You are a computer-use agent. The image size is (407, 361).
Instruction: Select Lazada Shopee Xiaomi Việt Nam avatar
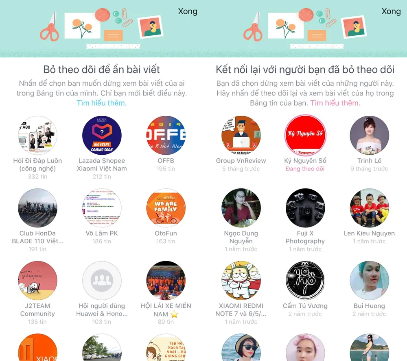[102, 135]
